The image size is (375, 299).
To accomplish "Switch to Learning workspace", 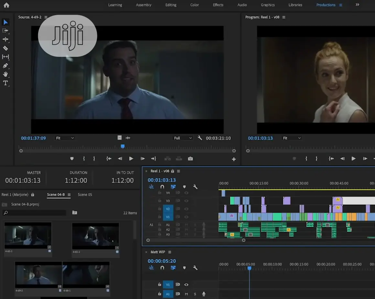I will pyautogui.click(x=115, y=5).
